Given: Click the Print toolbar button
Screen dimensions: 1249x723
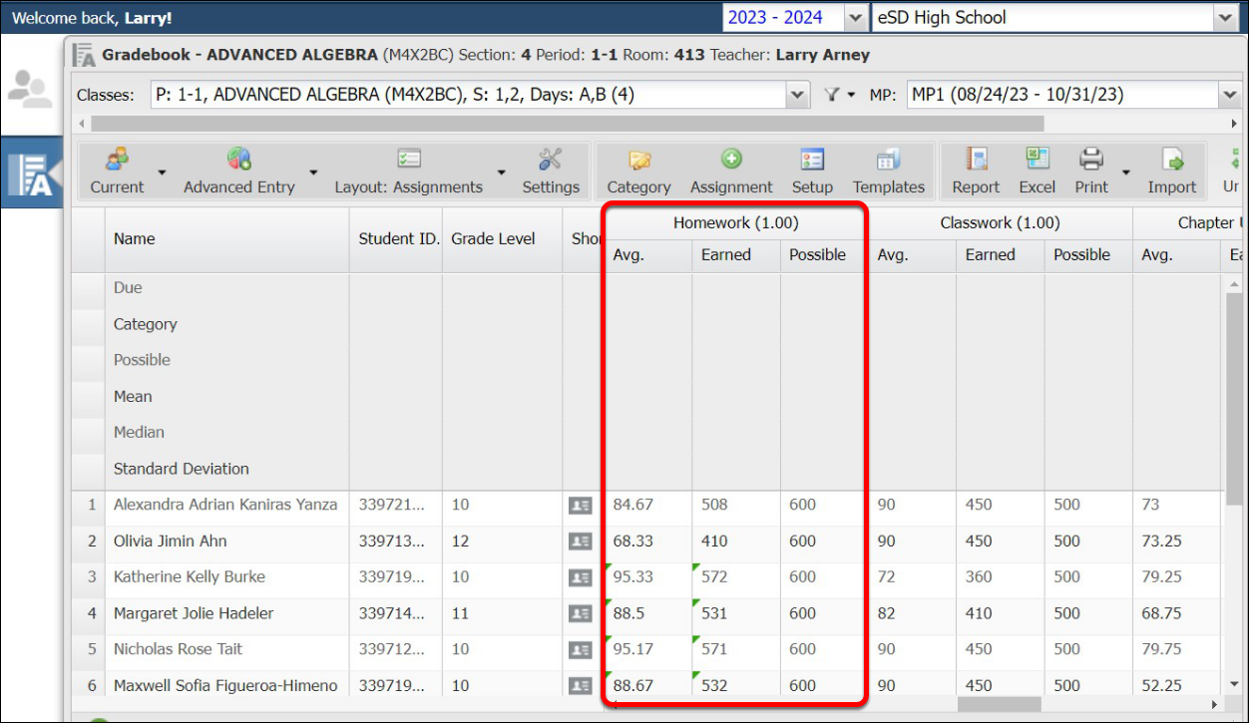Looking at the screenshot, I should click(1091, 171).
